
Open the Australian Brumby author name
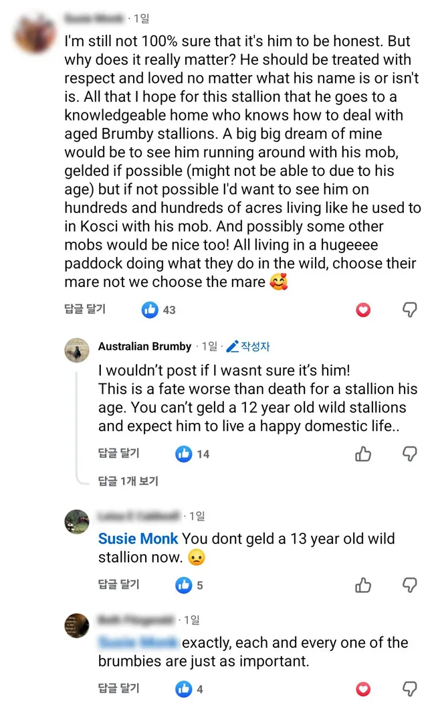coord(145,347)
